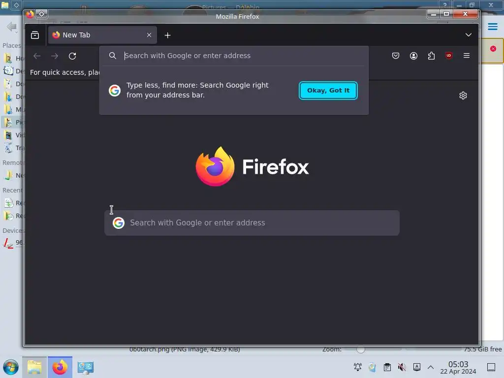This screenshot has height=378, width=504.
Task: Click the Firefox taskbar icon
Action: point(60,367)
